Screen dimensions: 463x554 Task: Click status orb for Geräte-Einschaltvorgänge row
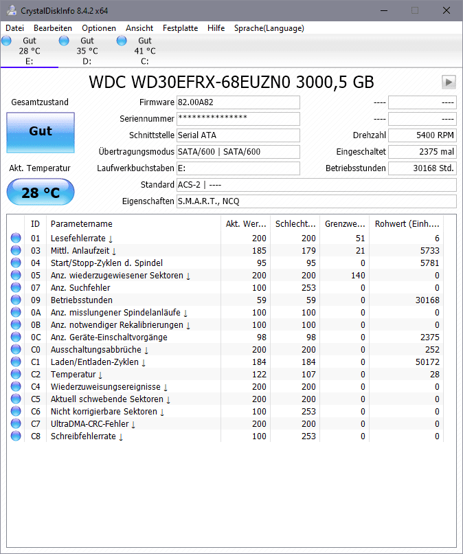click(16, 337)
